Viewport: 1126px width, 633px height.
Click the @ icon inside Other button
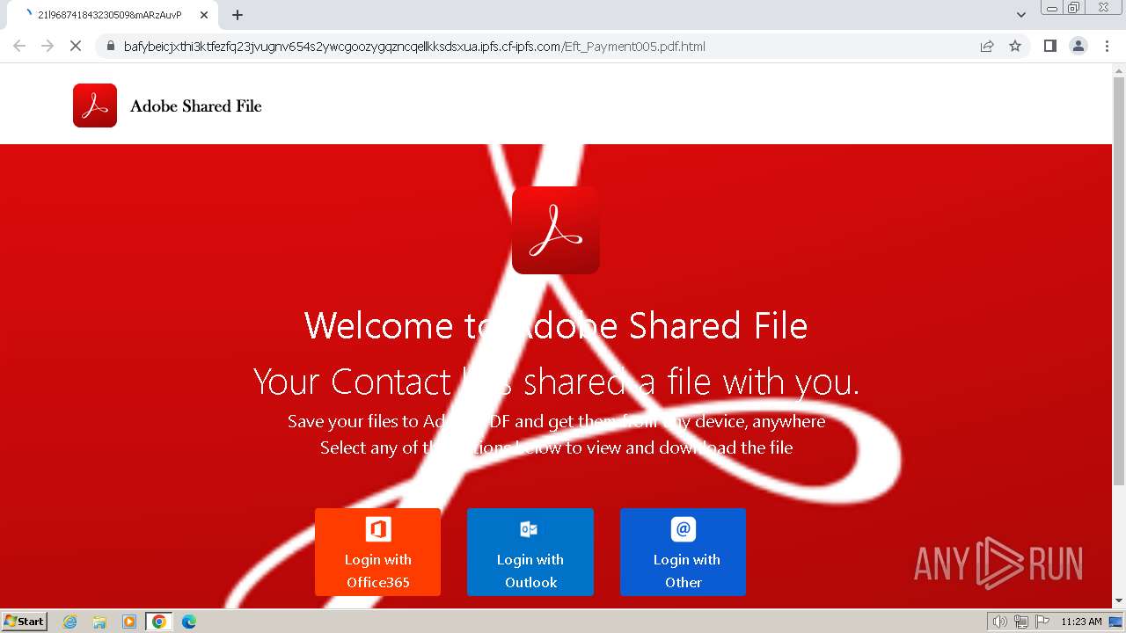pyautogui.click(x=684, y=529)
